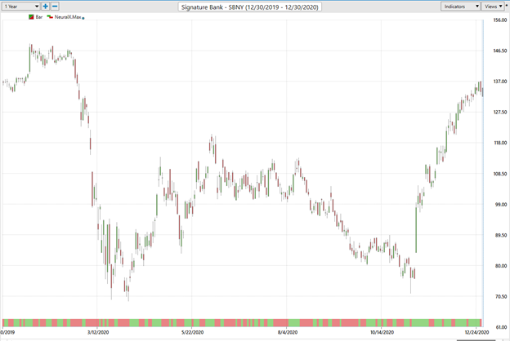Click the horizontal scrollbar thumb at bottom
The width and height of the screenshot is (510, 341).
pos(476,340)
